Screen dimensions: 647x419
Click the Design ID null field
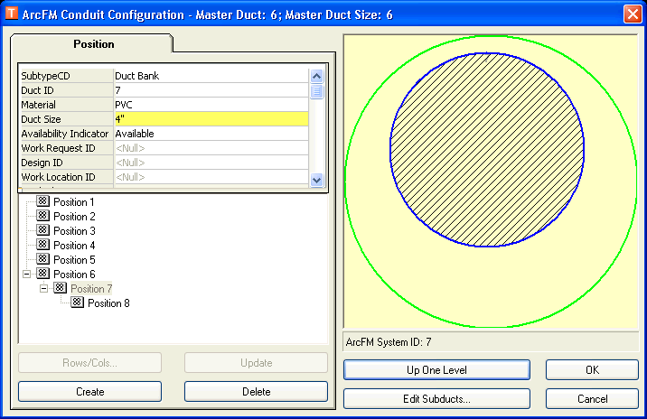211,163
